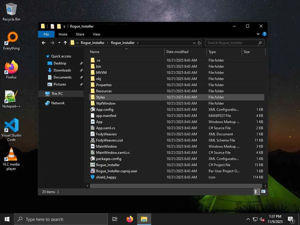Select the packages.config file

106,158
